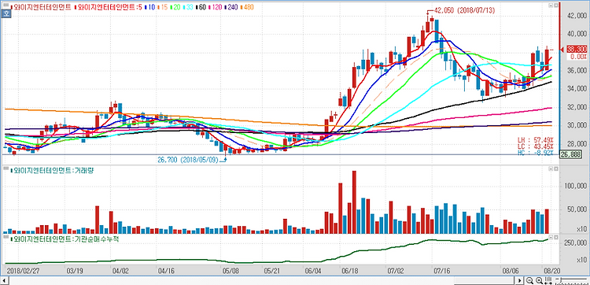
Task: Click the 32,000 price axis label
Action: (577, 107)
